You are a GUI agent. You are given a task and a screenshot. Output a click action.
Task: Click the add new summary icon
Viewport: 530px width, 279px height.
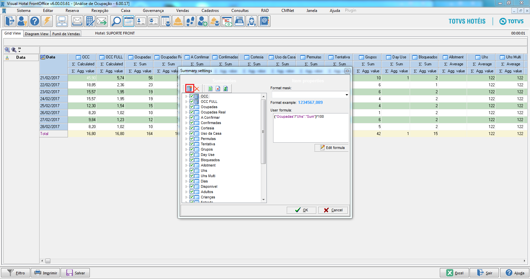pos(189,89)
